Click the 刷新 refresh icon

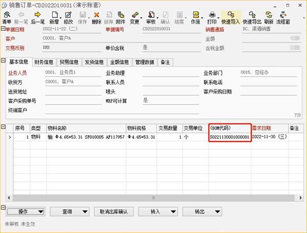click(x=269, y=17)
